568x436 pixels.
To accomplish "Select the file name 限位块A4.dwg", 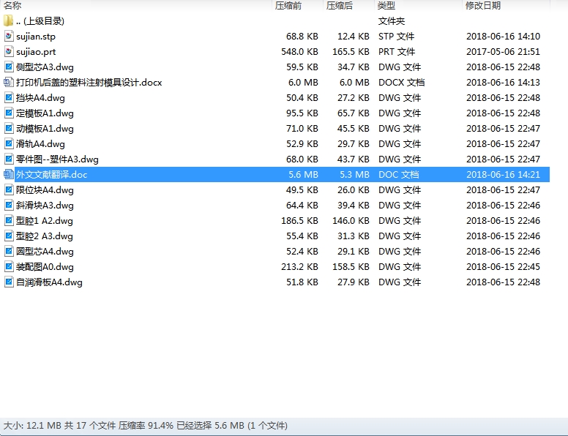I will coord(45,190).
